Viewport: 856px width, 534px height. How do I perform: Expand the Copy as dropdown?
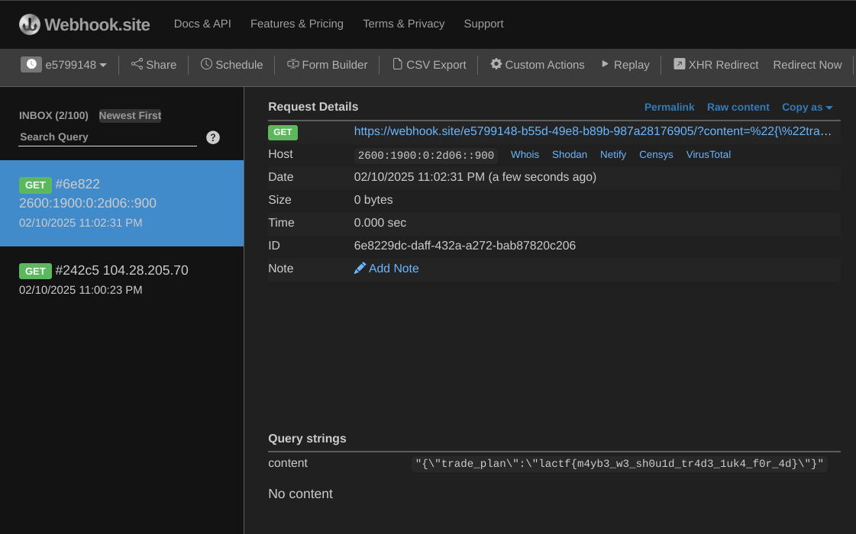point(807,107)
